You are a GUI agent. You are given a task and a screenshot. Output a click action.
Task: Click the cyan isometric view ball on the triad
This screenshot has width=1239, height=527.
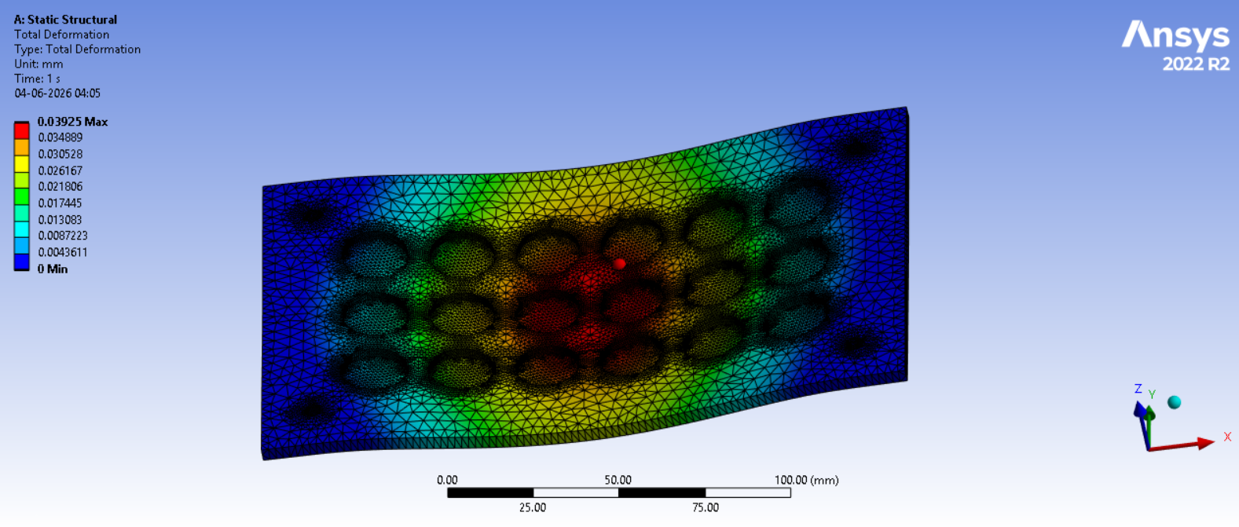point(1175,402)
